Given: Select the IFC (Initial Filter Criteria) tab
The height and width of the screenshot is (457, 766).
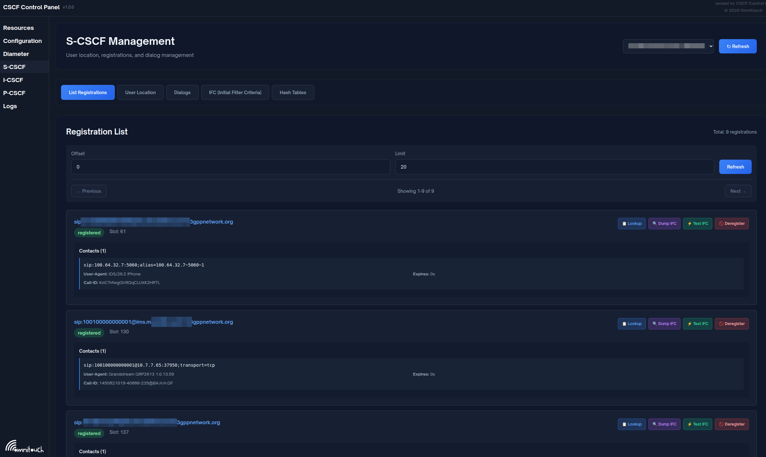Looking at the screenshot, I should (x=235, y=93).
